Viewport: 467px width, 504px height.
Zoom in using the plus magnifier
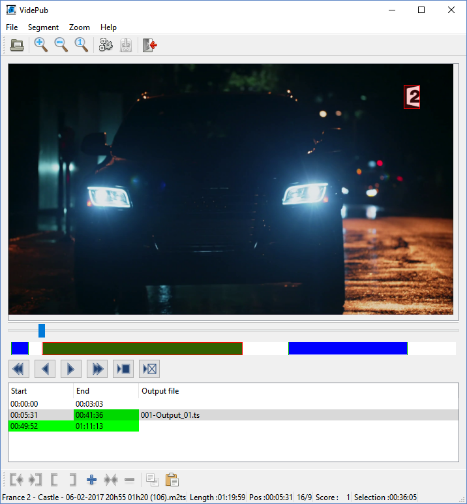tap(41, 45)
